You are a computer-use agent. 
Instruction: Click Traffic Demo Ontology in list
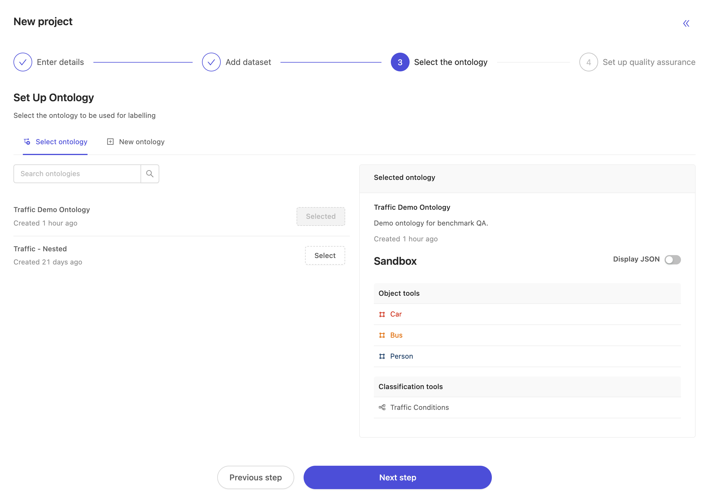(x=52, y=209)
